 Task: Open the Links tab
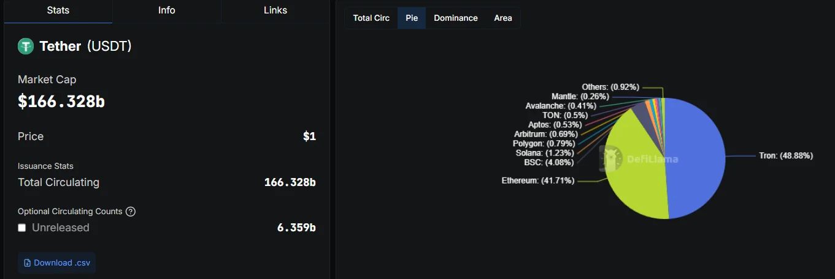(275, 10)
